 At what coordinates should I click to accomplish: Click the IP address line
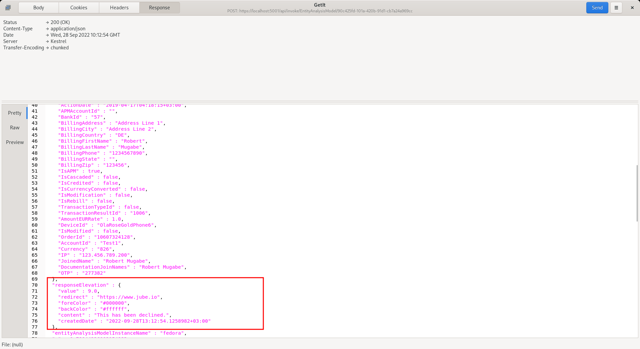95,255
